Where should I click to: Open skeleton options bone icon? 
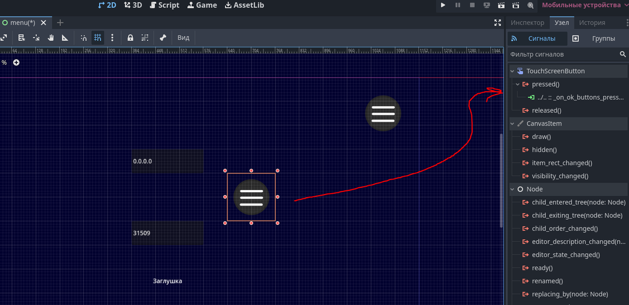163,38
